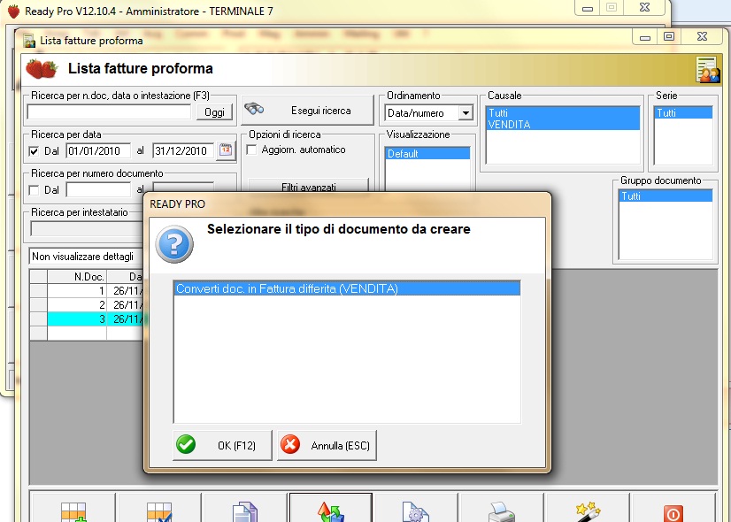Screen dimensions: 731x522
Task: Select Tutti in the Serie list
Action: click(683, 112)
